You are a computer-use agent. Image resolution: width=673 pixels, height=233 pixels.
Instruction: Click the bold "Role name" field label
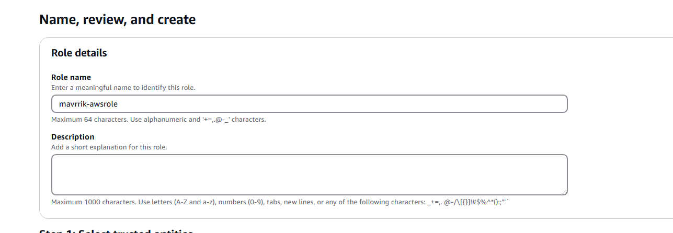(71, 77)
